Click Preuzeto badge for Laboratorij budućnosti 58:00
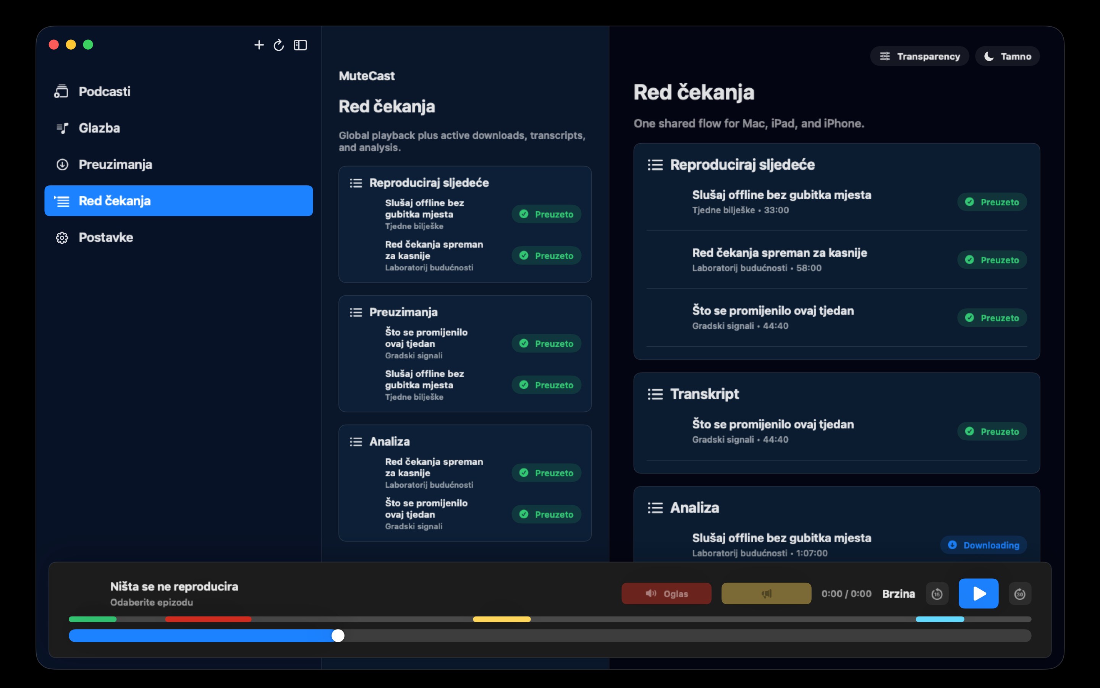1100x688 pixels. click(992, 260)
